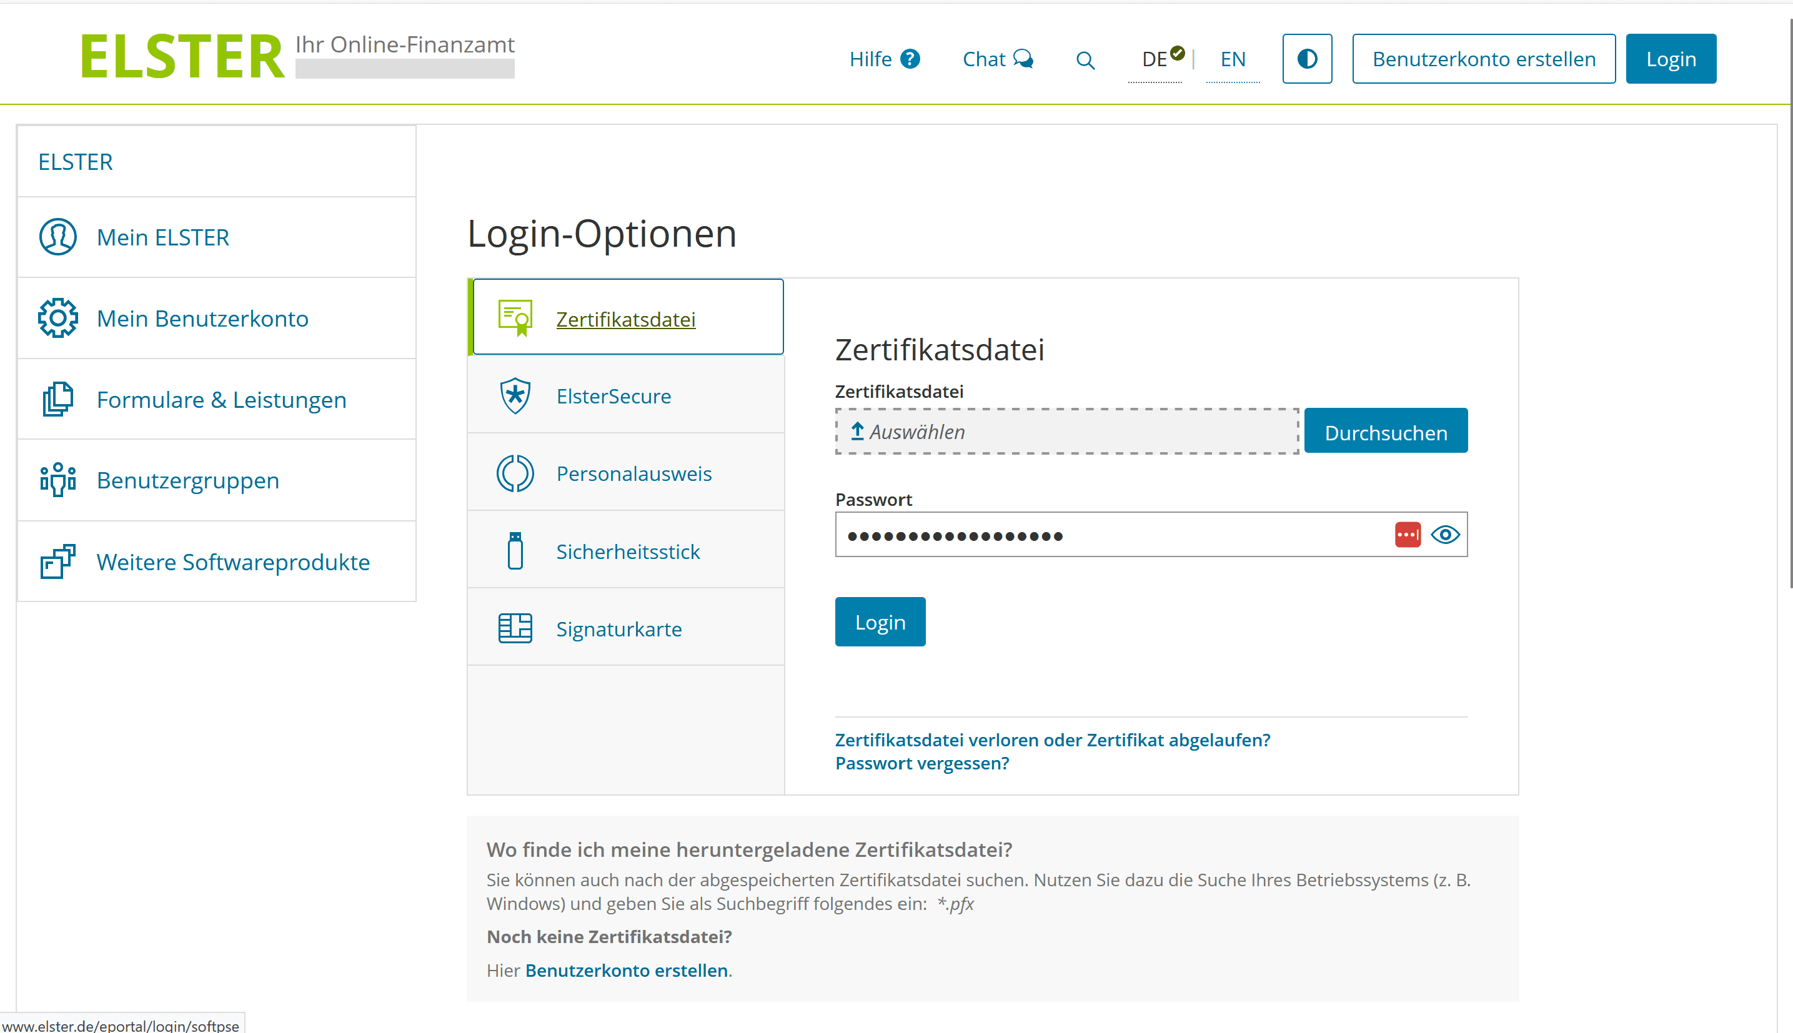Click the Mein ELSTER profile icon
The width and height of the screenshot is (1793, 1033).
click(57, 237)
